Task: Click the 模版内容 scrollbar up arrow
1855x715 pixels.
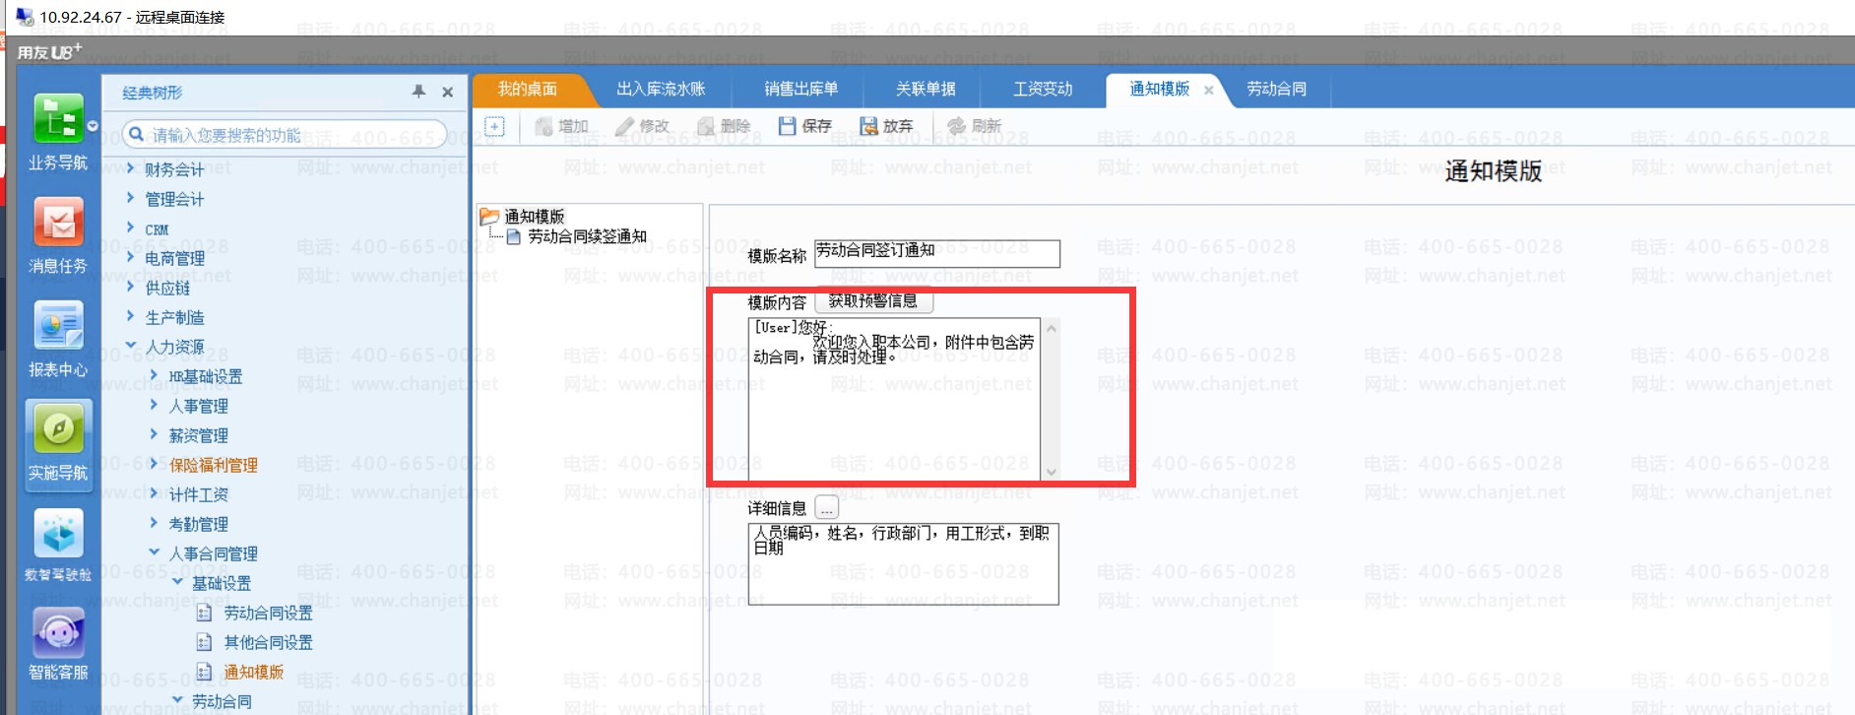Action: 1051,328
